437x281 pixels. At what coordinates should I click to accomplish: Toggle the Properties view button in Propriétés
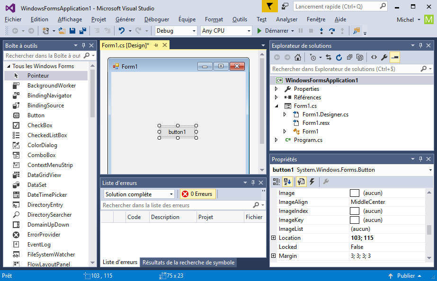tap(301, 182)
